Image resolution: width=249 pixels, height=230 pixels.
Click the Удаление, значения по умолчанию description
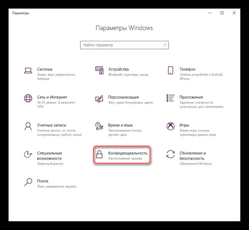coord(201,105)
